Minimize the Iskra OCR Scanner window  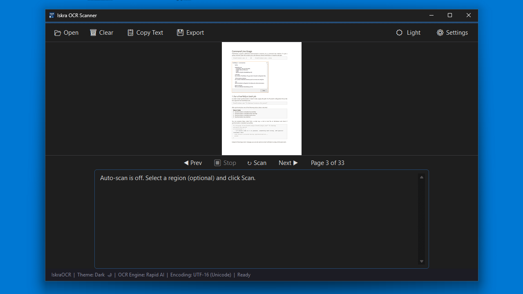click(x=431, y=15)
